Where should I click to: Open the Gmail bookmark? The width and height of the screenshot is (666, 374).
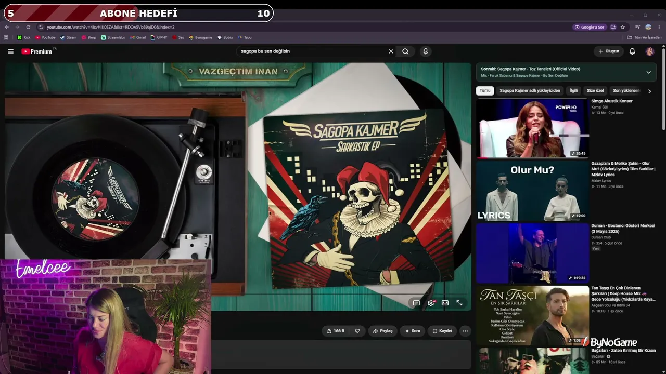click(137, 37)
